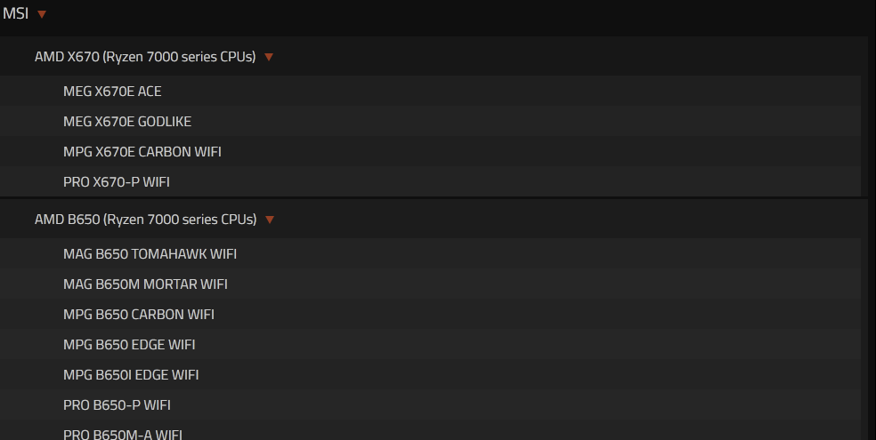Choose MPG B650I EDGE WIFI
876x440 pixels.
[x=131, y=375]
